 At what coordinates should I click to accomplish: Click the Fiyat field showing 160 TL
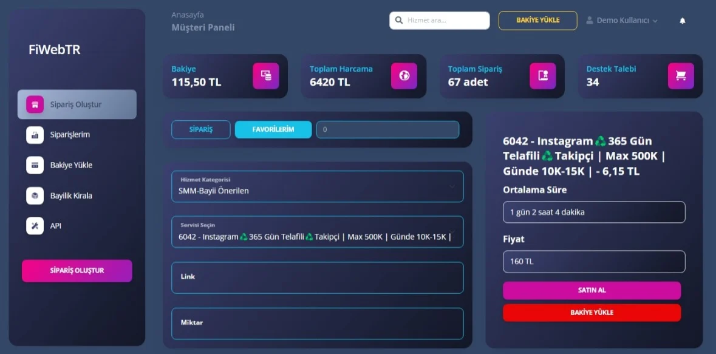[x=594, y=262]
